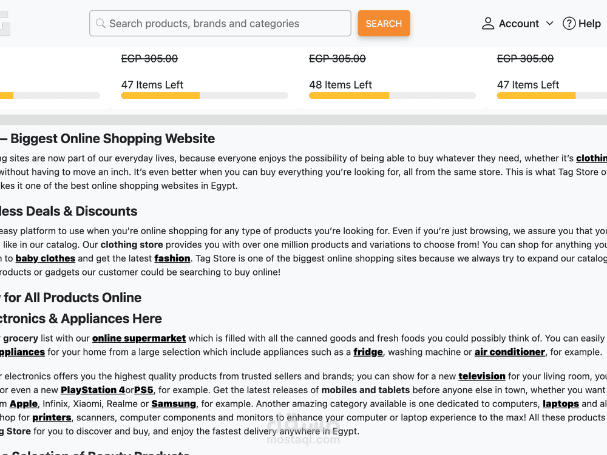Click the Help question mark icon
Viewport: 607px width, 455px height.
(569, 24)
